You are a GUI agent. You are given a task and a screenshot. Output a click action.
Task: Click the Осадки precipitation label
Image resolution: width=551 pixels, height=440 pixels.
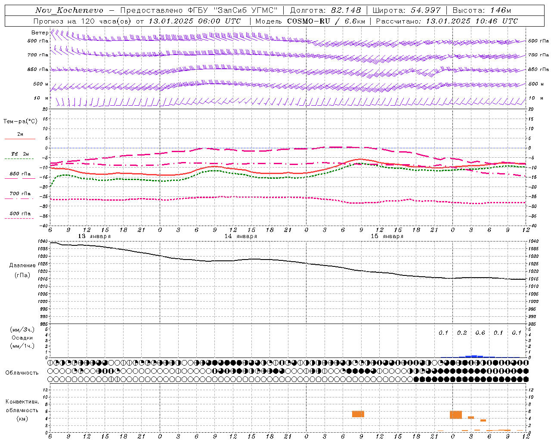click(x=22, y=338)
